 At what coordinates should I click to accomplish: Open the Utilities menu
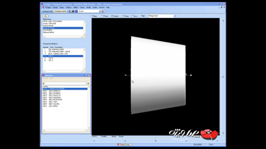[75, 7]
